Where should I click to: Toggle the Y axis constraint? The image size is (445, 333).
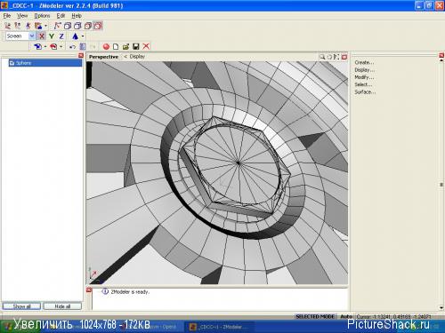point(52,36)
